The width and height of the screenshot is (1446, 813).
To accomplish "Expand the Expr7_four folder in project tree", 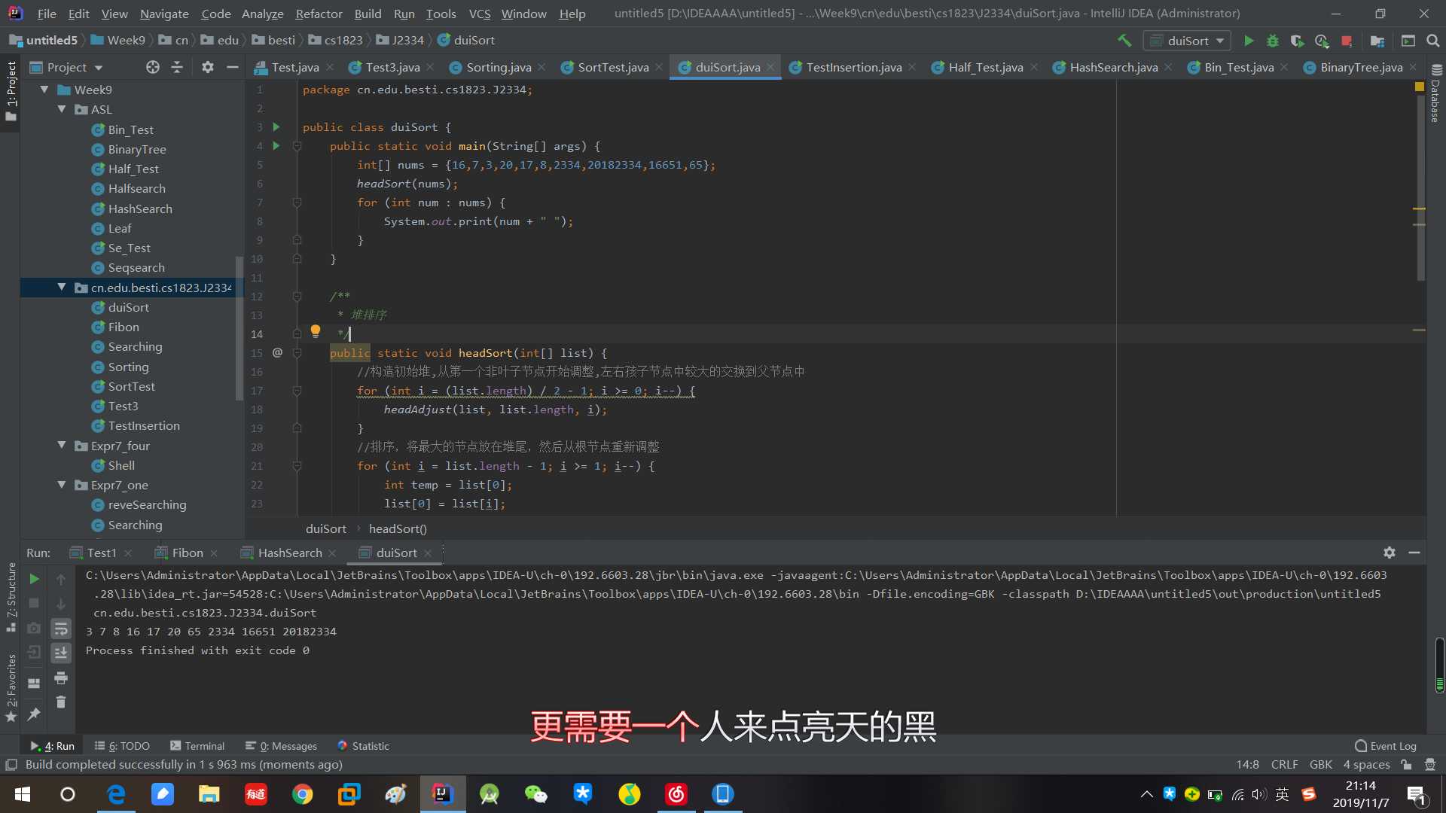I will 62,445.
